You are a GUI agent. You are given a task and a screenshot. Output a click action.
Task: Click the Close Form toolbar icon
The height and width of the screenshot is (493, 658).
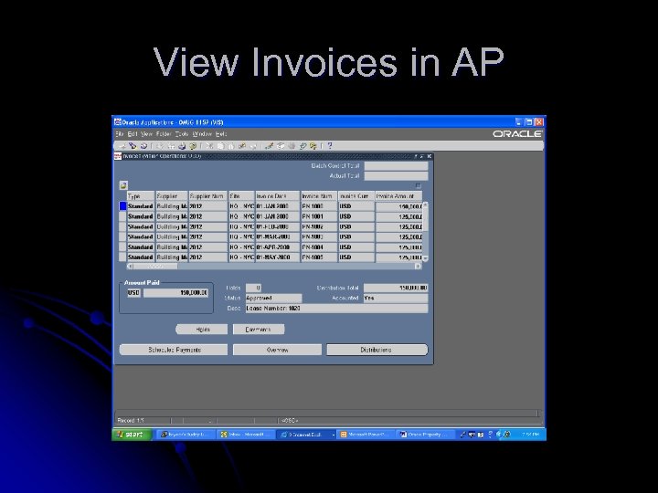pyautogui.click(x=193, y=146)
